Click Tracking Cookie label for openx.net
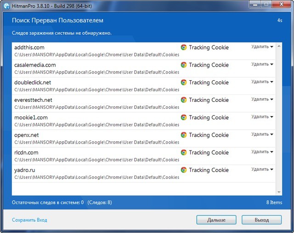Screen dimensions: 294x233 [x=209, y=135]
